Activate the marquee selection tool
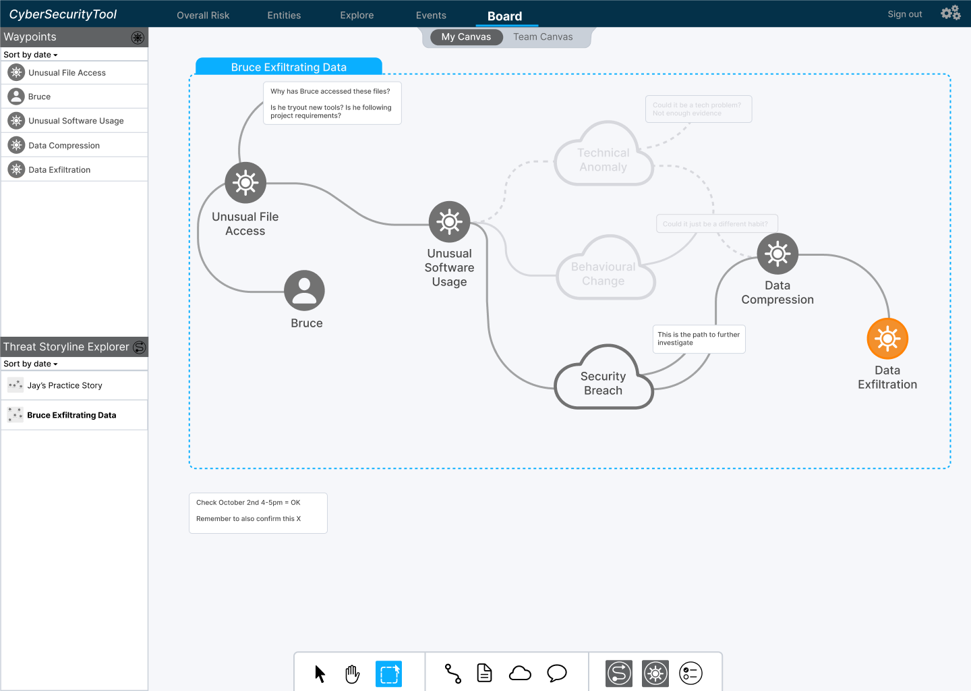Viewport: 971px width, 691px height. click(388, 673)
